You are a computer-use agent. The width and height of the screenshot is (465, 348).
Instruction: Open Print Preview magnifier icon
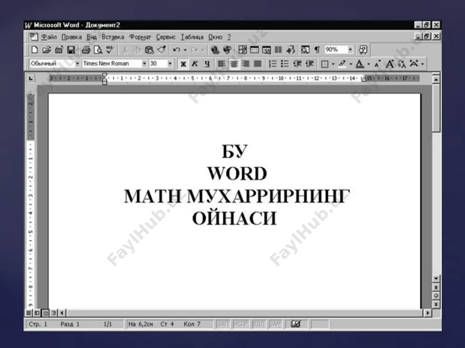click(x=98, y=50)
